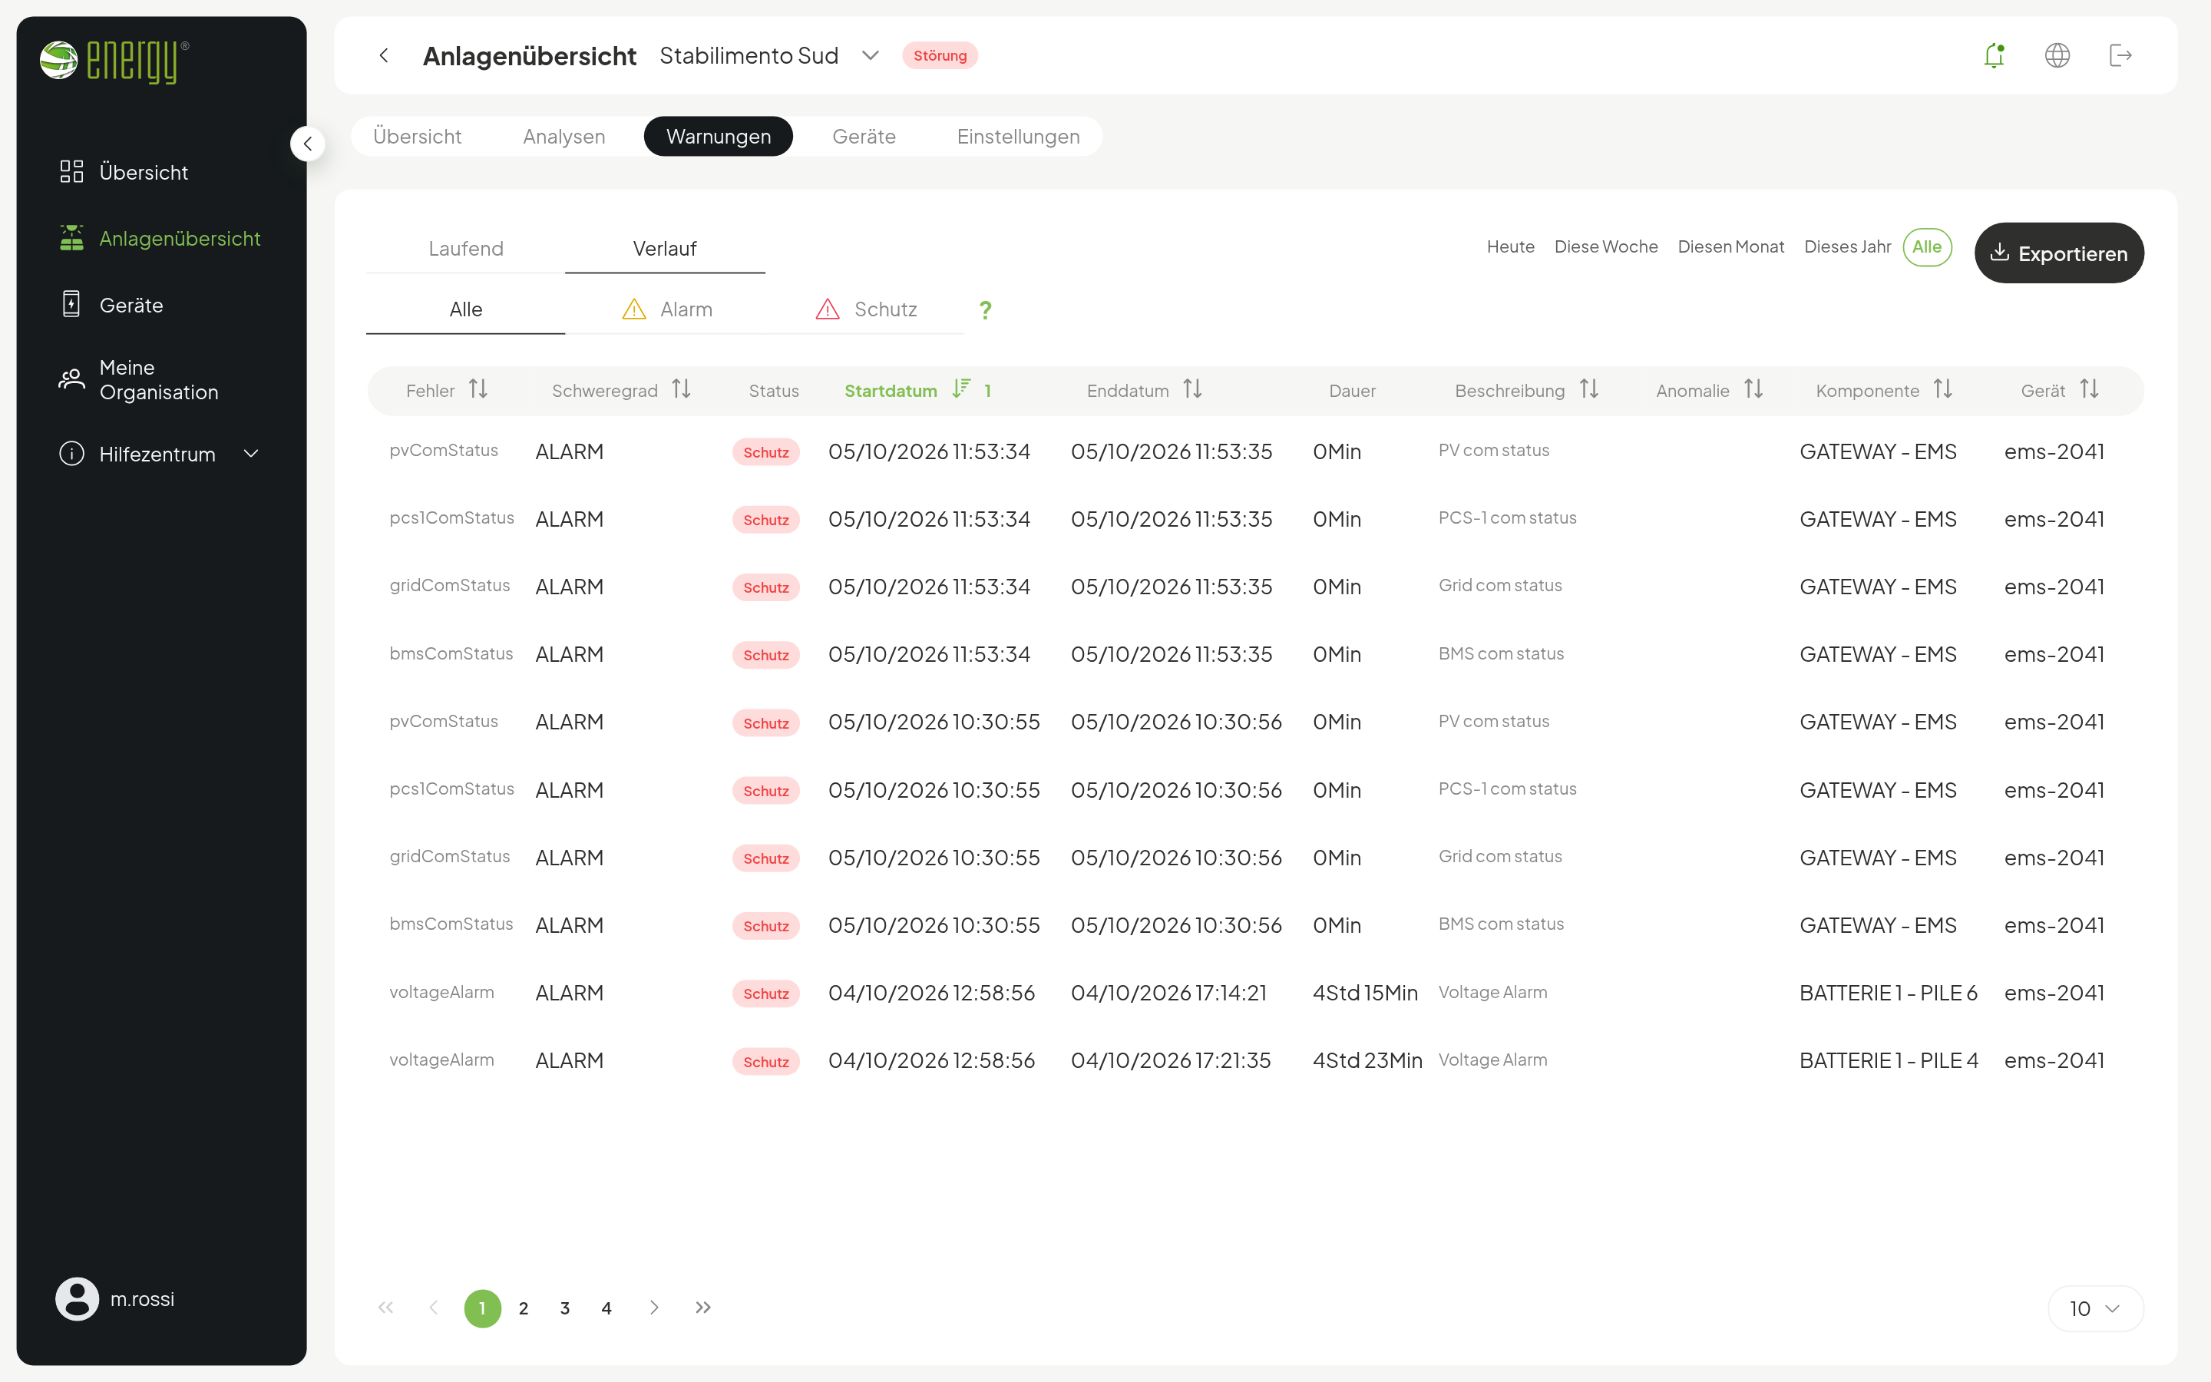Open the rows-per-page dropdown showing 10
Screen dimensions: 2211x1382
coord(2095,1309)
